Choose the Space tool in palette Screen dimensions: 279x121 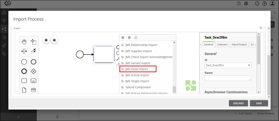point(24,51)
